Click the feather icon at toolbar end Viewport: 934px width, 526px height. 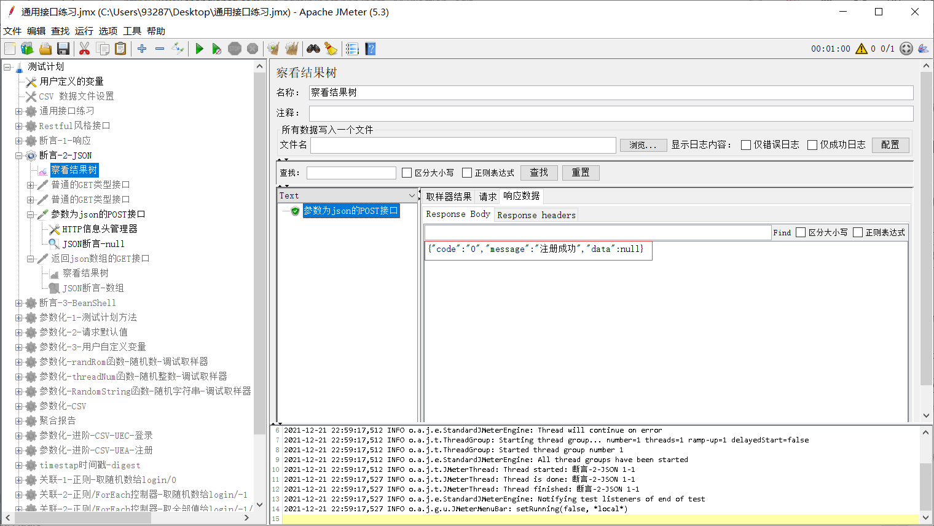coord(923,49)
